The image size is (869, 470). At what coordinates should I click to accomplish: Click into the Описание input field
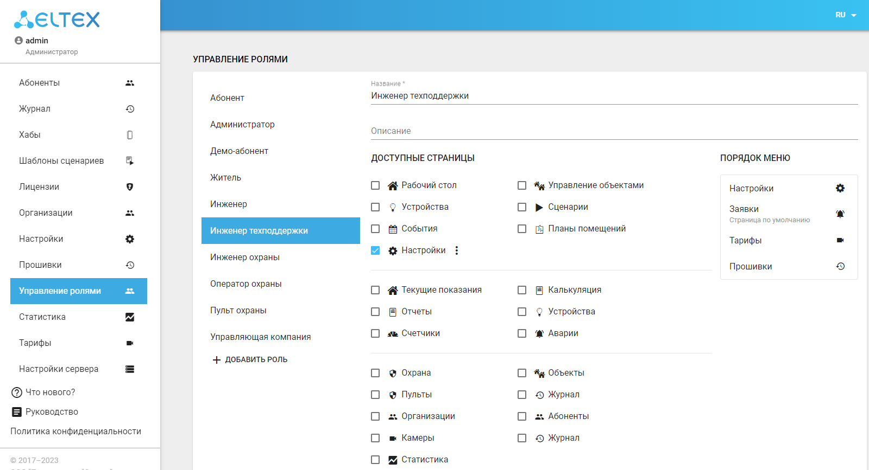click(614, 131)
